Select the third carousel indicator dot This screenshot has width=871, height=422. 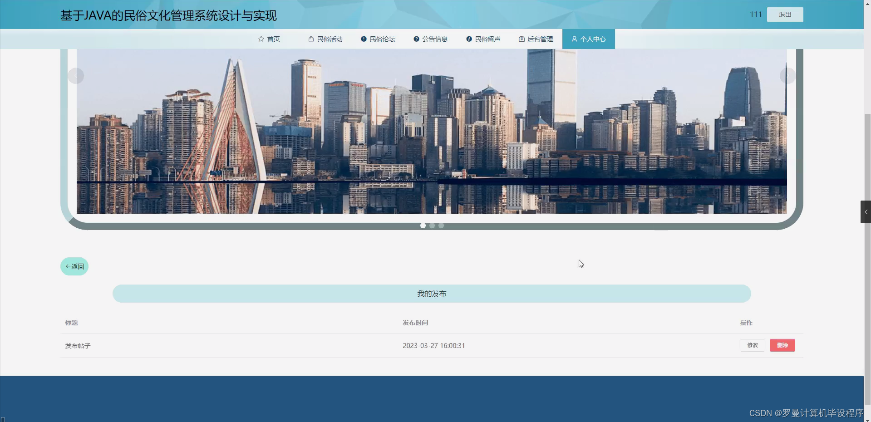441,226
